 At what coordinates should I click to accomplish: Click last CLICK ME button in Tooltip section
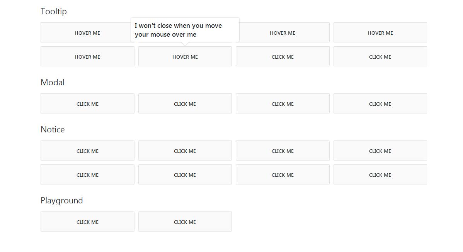[x=380, y=57]
